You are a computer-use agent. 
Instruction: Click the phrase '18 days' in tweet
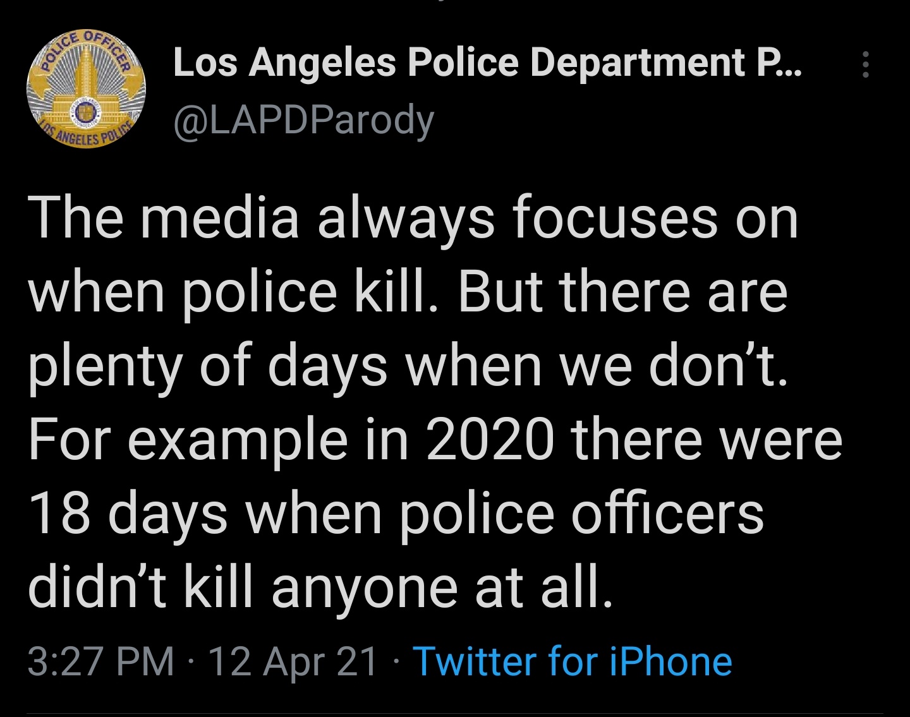tap(128, 514)
